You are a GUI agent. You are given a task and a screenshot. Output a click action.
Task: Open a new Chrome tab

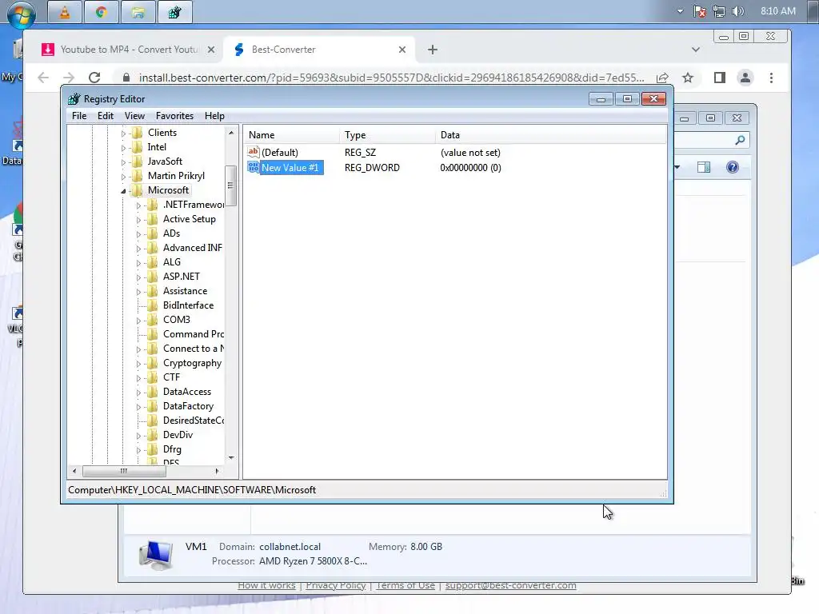tap(433, 50)
